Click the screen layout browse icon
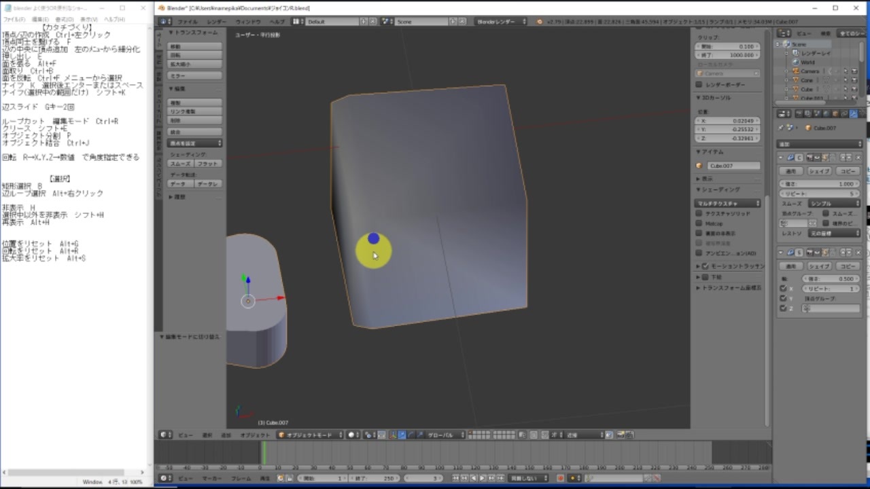The image size is (870, 489). click(x=298, y=22)
